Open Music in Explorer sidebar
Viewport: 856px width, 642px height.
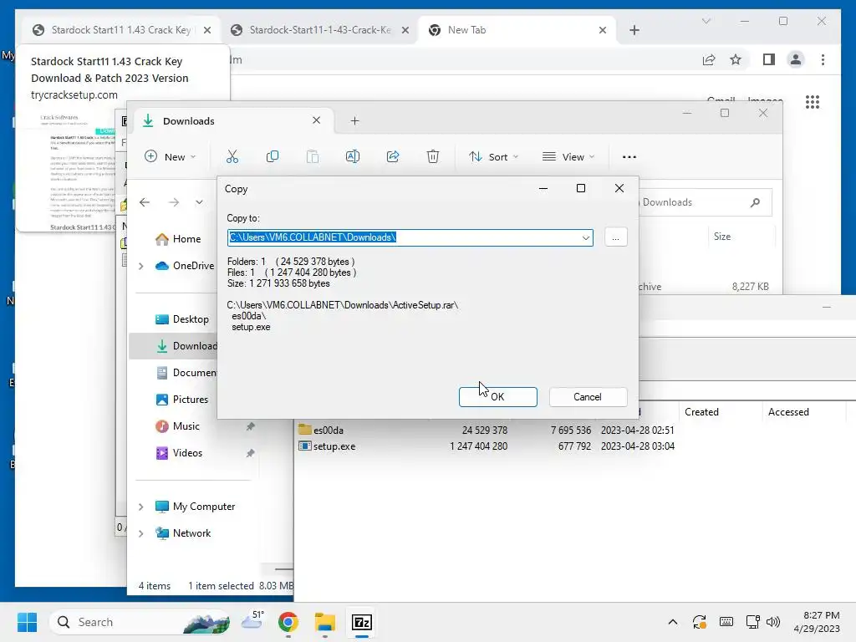coord(178,426)
